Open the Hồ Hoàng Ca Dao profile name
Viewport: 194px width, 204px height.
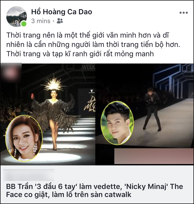point(62,12)
